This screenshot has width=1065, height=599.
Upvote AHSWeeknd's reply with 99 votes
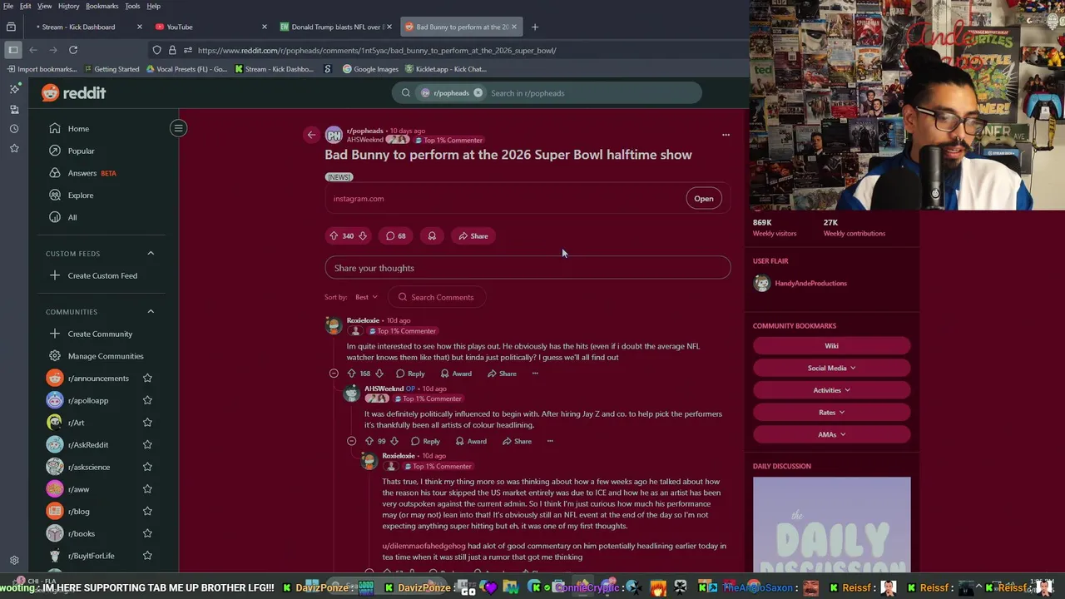coord(369,442)
